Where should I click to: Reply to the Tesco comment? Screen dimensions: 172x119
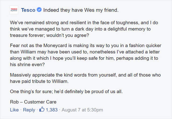[x=29, y=110]
